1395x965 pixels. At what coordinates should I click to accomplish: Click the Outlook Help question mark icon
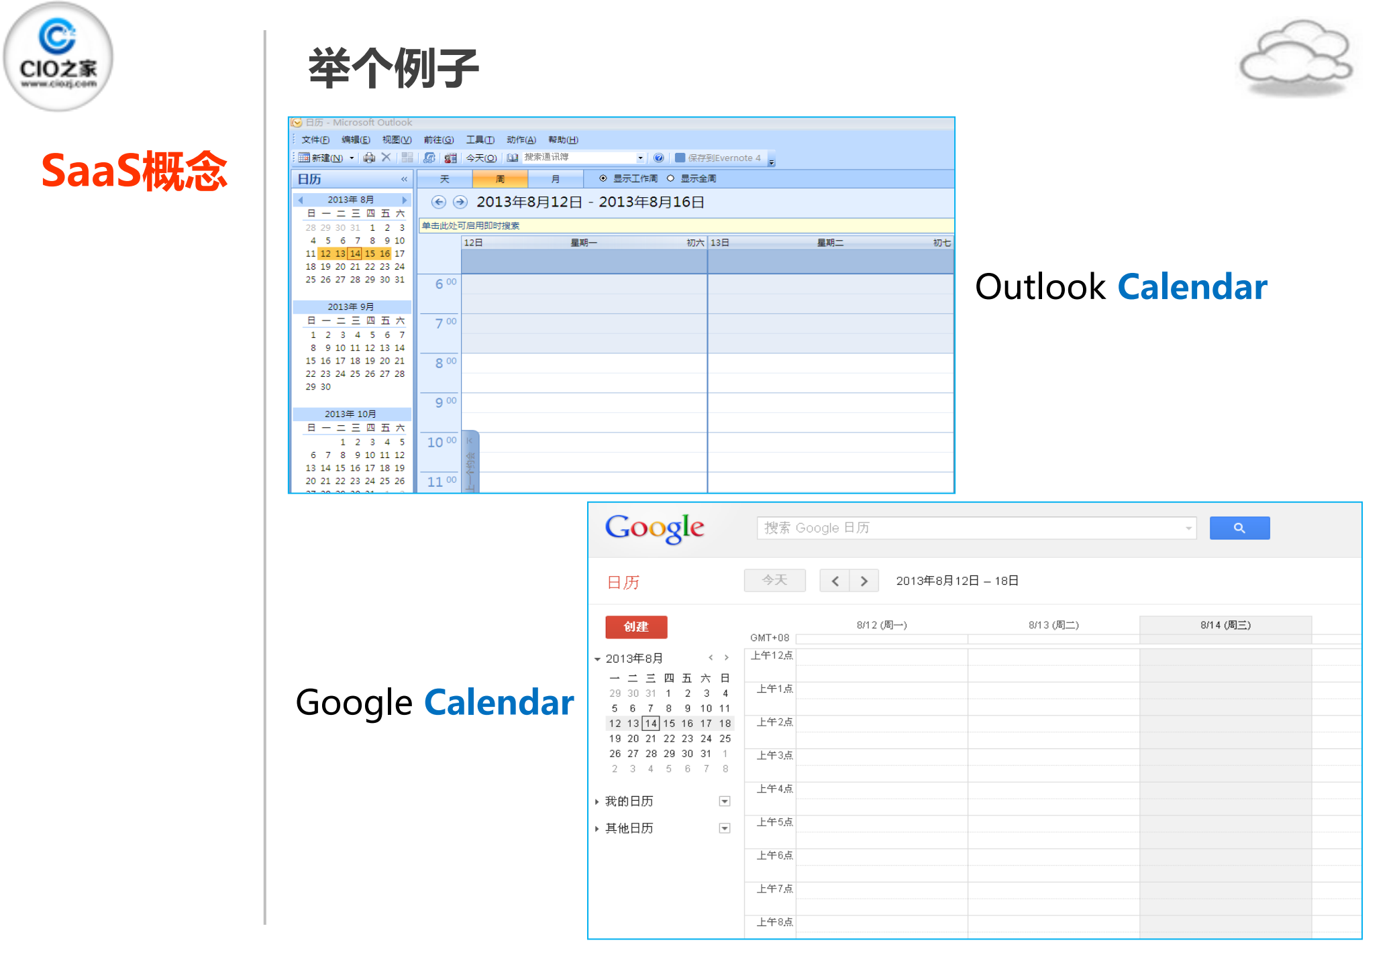click(x=658, y=157)
